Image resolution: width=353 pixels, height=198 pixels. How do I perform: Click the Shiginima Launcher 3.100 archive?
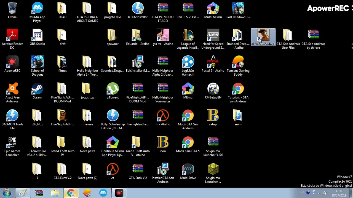point(213,147)
